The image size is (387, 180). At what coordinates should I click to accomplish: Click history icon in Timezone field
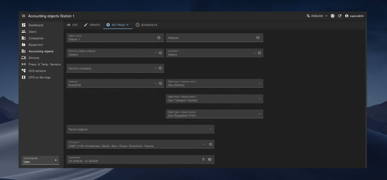(x=210, y=144)
